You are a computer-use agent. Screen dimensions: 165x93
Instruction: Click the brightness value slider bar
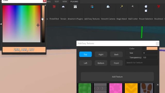point(43,24)
